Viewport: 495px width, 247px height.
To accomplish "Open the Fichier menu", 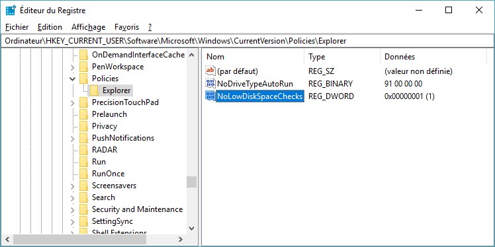I will tap(17, 27).
